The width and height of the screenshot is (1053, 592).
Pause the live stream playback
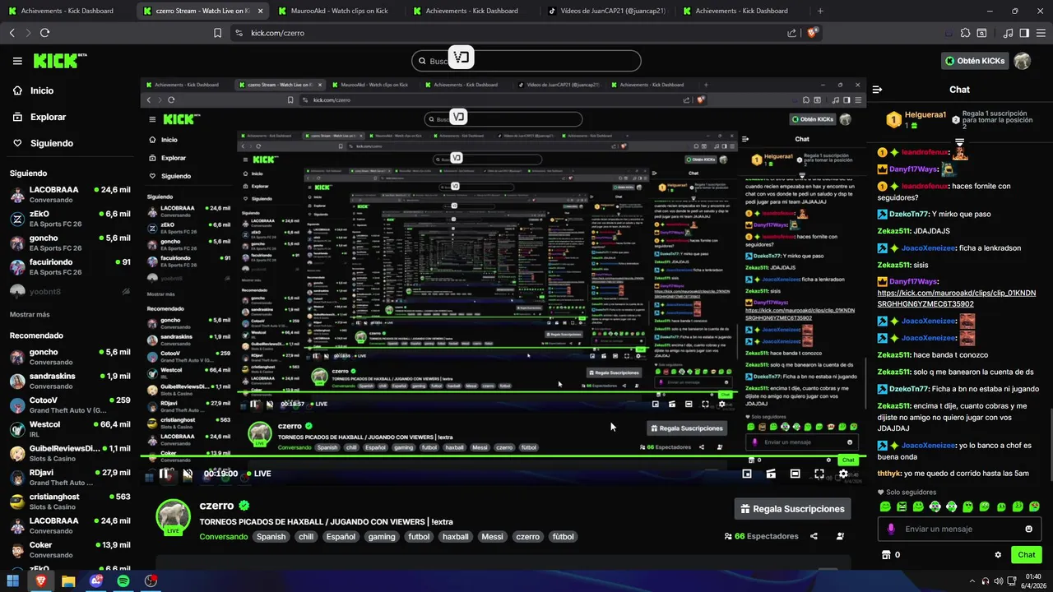pos(165,474)
